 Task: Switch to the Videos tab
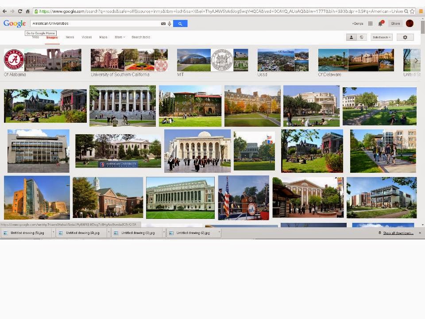[x=87, y=37]
